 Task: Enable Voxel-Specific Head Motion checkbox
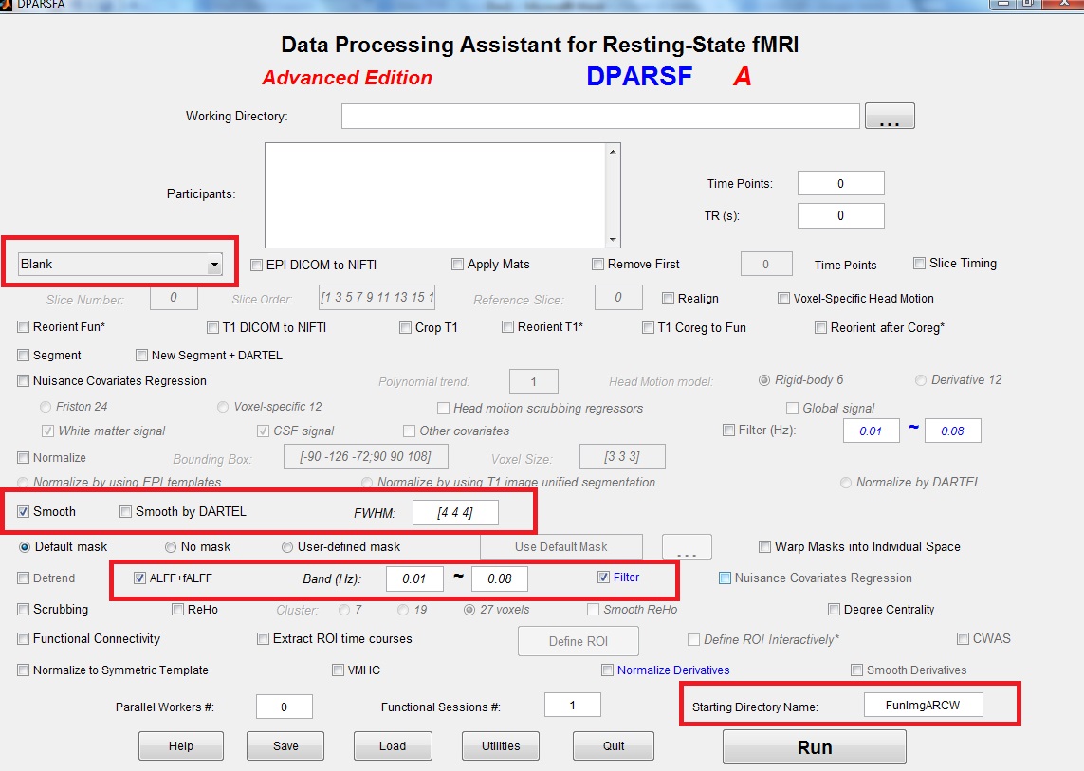(x=783, y=298)
